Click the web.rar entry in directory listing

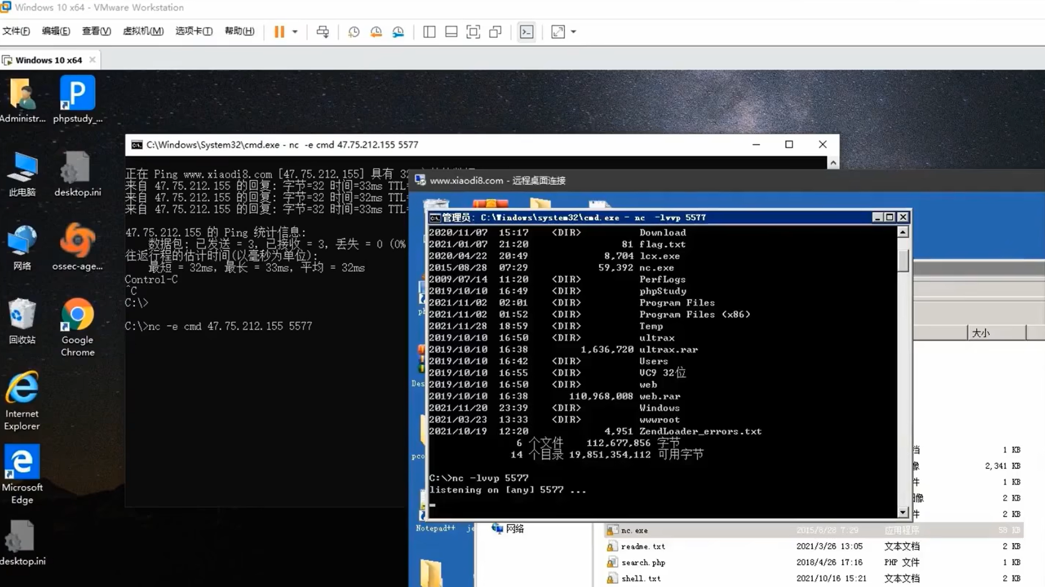[x=660, y=396]
